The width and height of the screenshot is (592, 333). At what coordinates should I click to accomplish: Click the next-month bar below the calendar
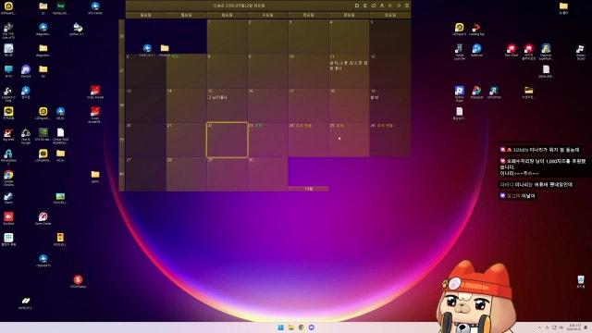[308, 189]
